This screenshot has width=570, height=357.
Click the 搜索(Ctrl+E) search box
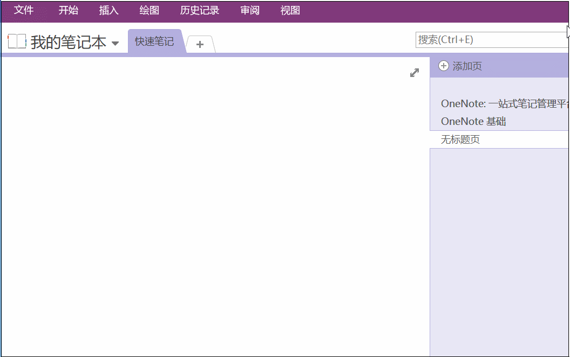point(491,40)
